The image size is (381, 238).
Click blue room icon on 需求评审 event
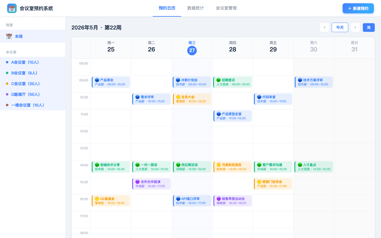(x=138, y=97)
